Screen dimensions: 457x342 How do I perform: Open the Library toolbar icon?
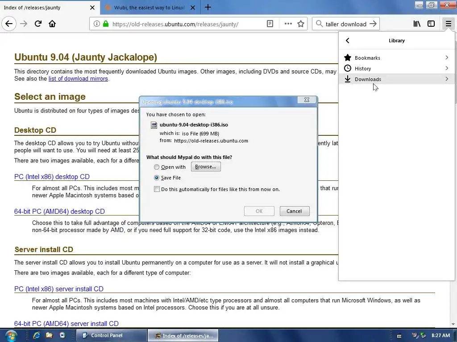tap(417, 24)
